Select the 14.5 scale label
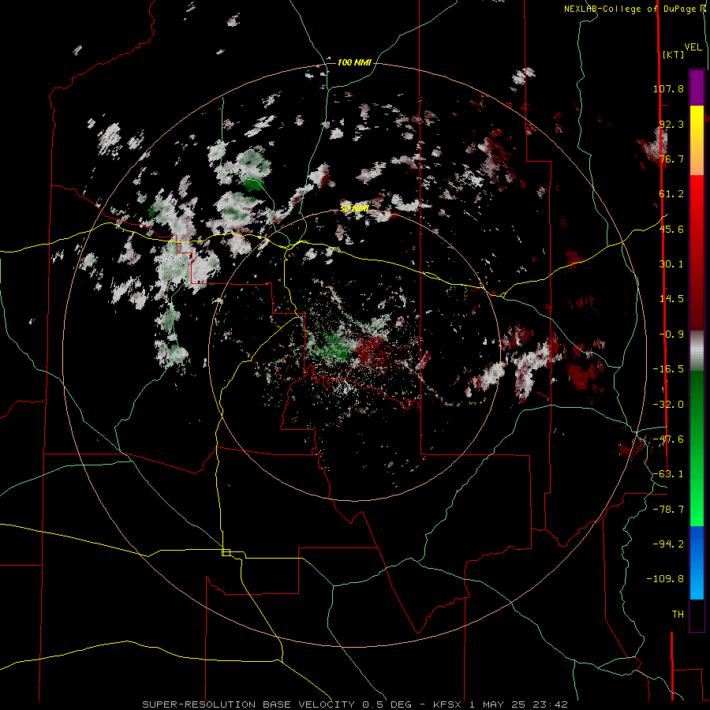The height and width of the screenshot is (710, 710). tap(671, 299)
